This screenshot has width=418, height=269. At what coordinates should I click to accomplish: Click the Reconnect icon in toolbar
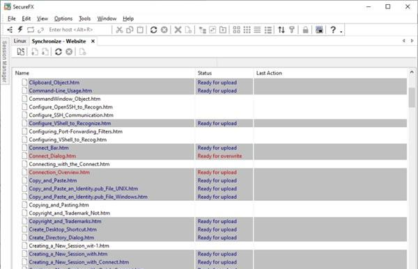[x=31, y=29]
